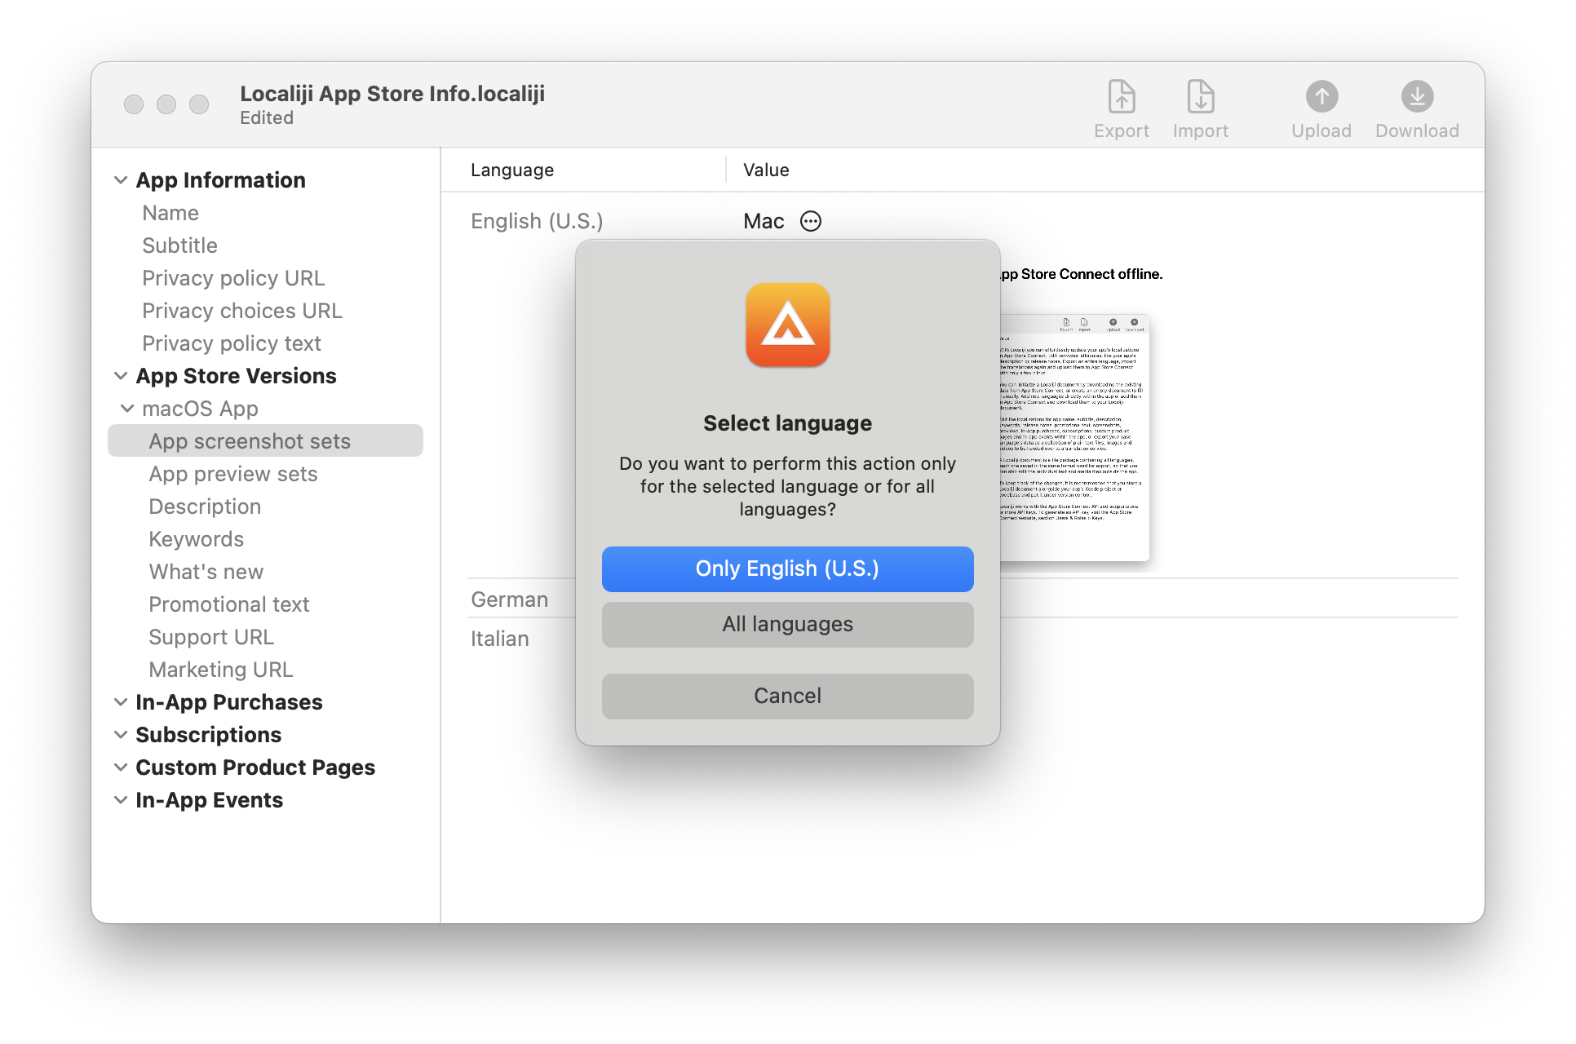Click the Upload toolbar icon

click(1321, 97)
